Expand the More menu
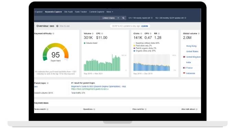The height and width of the screenshot is (128, 235). [110, 12]
